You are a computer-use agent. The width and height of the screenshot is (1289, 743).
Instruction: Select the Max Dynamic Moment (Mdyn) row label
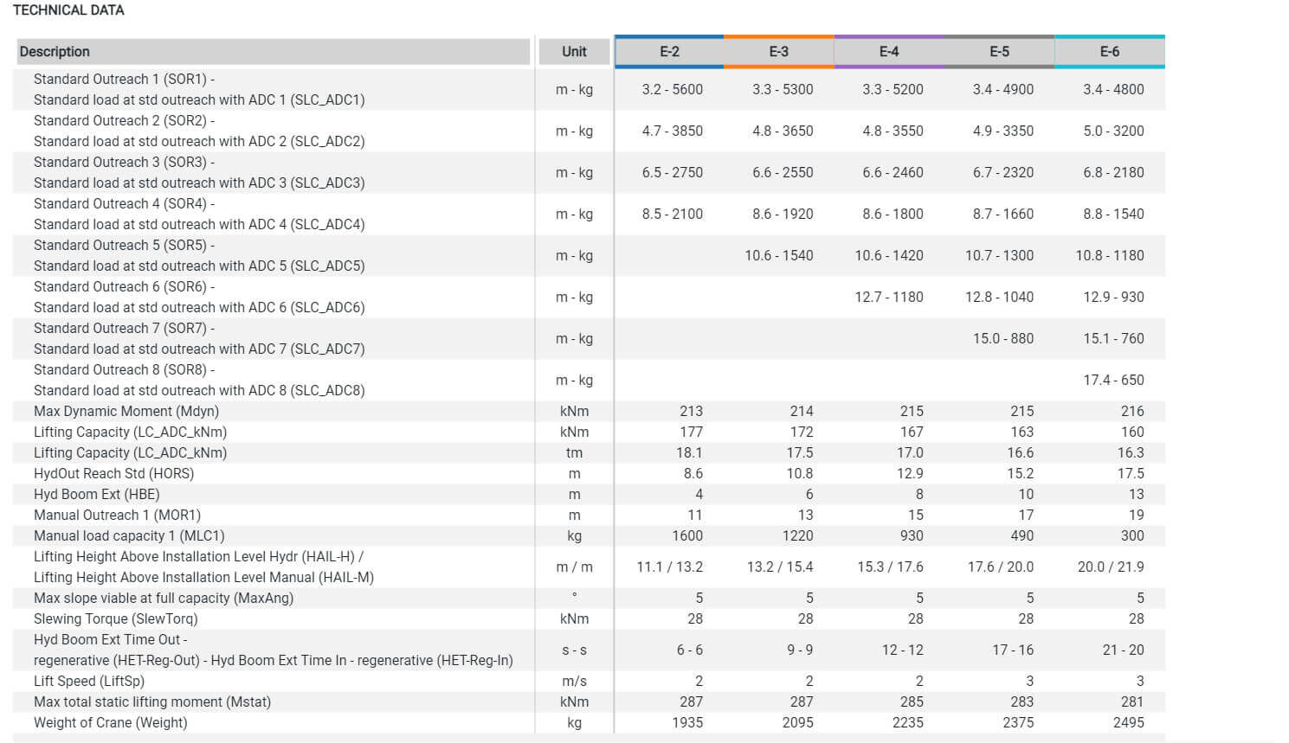(x=126, y=412)
